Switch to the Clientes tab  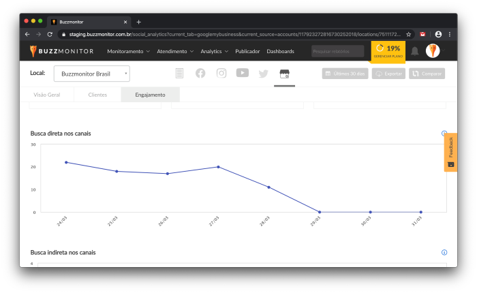click(x=97, y=95)
